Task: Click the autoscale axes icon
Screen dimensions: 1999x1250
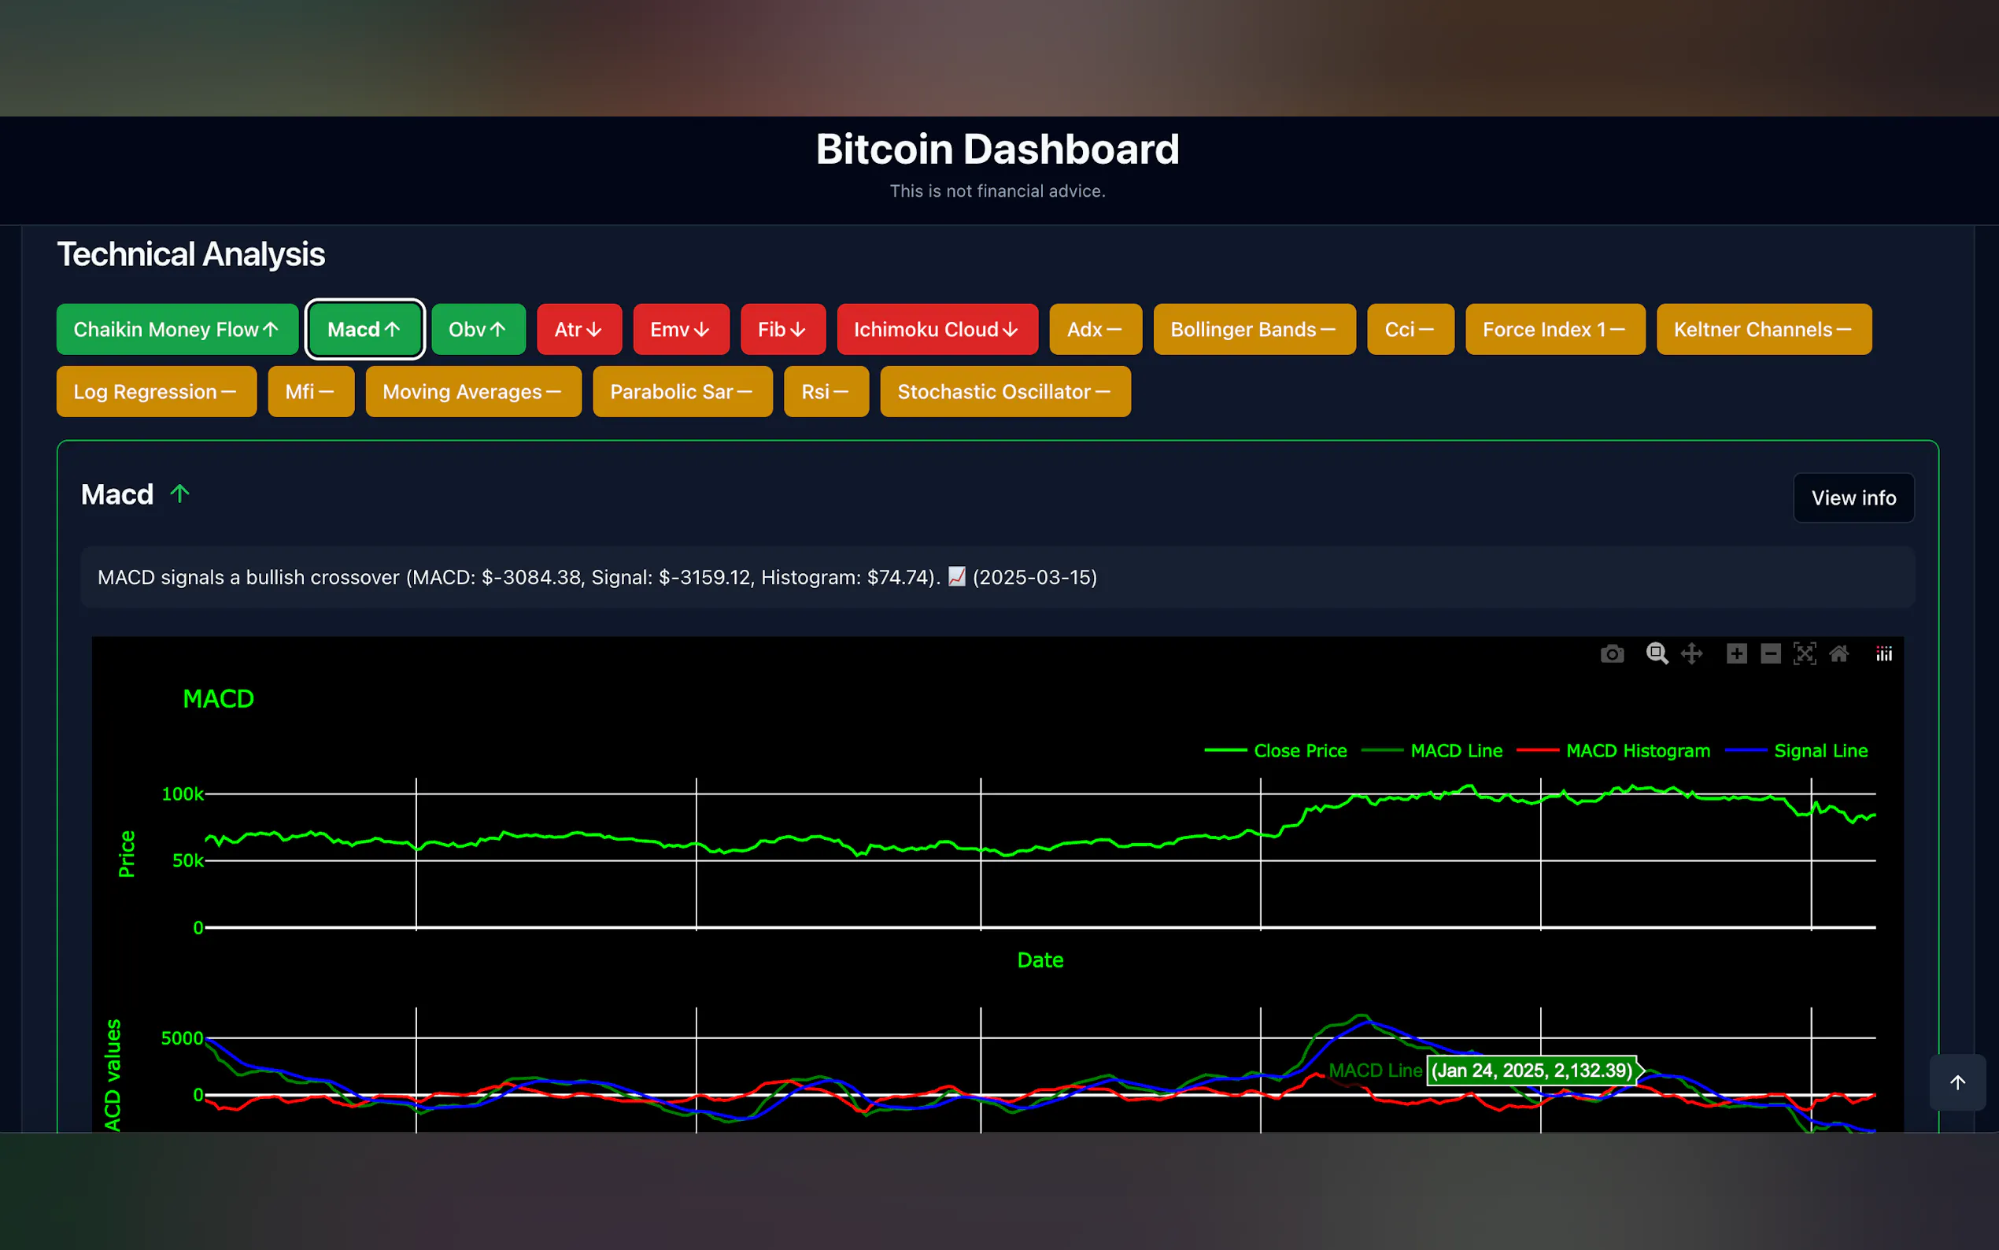Action: 1804,654
